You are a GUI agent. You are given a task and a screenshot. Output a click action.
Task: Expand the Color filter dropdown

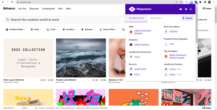coord(52,29)
